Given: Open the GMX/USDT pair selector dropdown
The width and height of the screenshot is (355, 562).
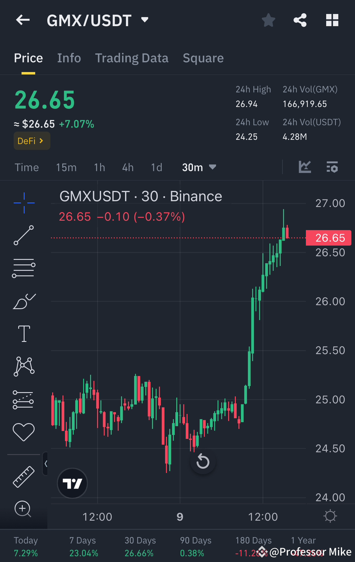Looking at the screenshot, I should point(144,20).
